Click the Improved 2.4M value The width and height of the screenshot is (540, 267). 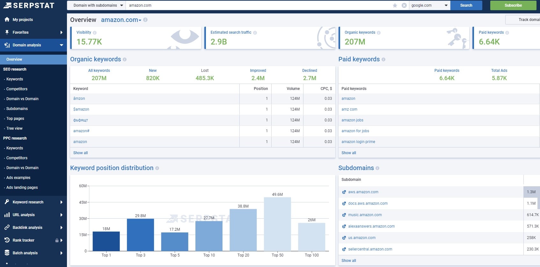click(258, 78)
